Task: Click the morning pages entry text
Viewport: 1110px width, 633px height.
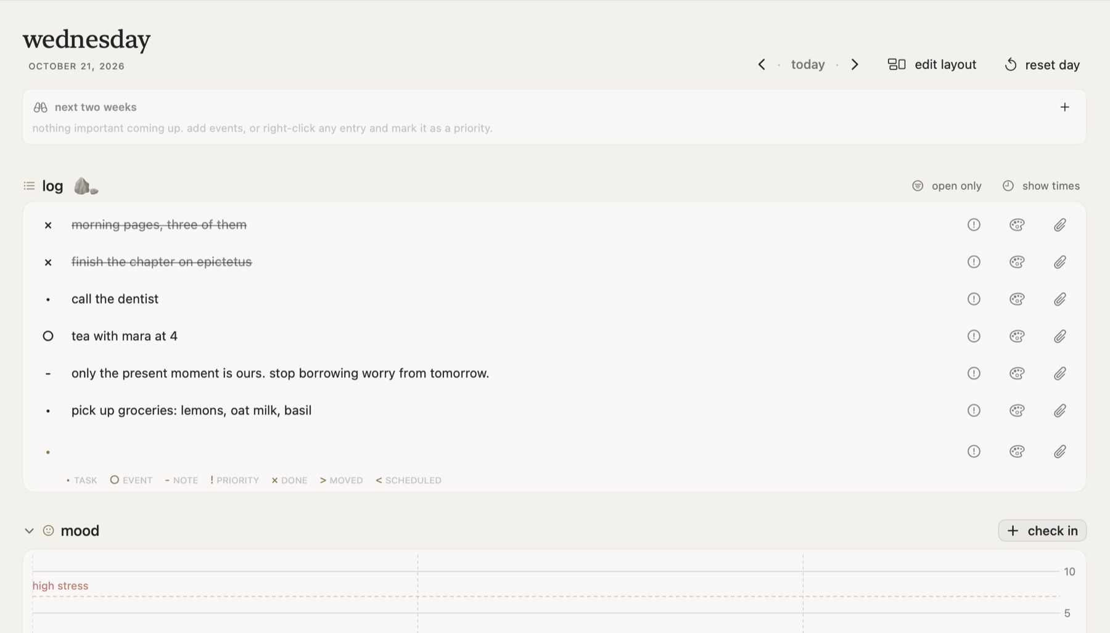Action: tap(159, 225)
